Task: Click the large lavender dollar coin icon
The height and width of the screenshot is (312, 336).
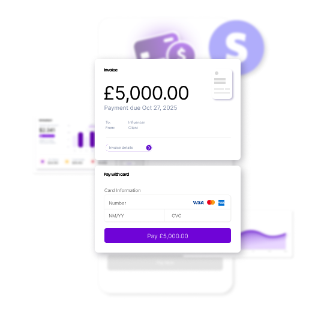Action: (236, 47)
